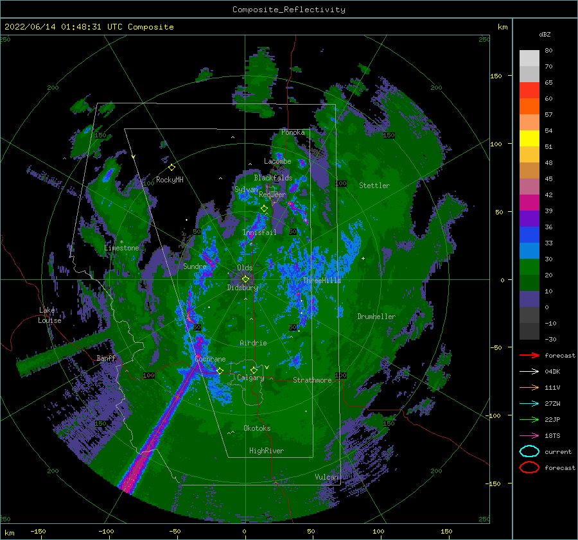Image resolution: width=578 pixels, height=540 pixels.
Task: Click the yellow diamond marker below RedDeer
Action: coord(265,209)
